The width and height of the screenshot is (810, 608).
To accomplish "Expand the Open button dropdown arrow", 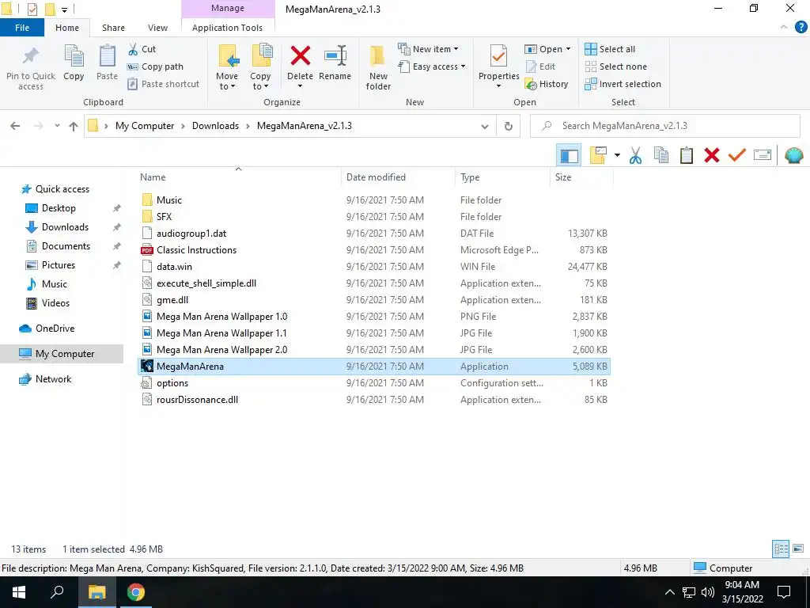I will 568,49.
